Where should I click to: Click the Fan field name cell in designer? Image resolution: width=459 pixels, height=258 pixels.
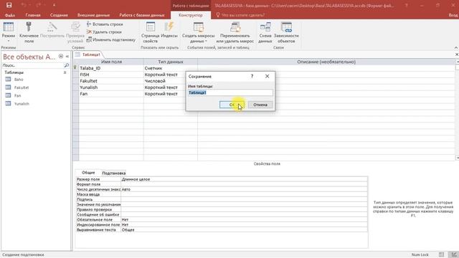[x=111, y=94]
